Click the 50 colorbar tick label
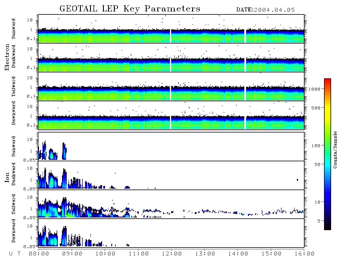This screenshot has height=259, width=337. 317,165
